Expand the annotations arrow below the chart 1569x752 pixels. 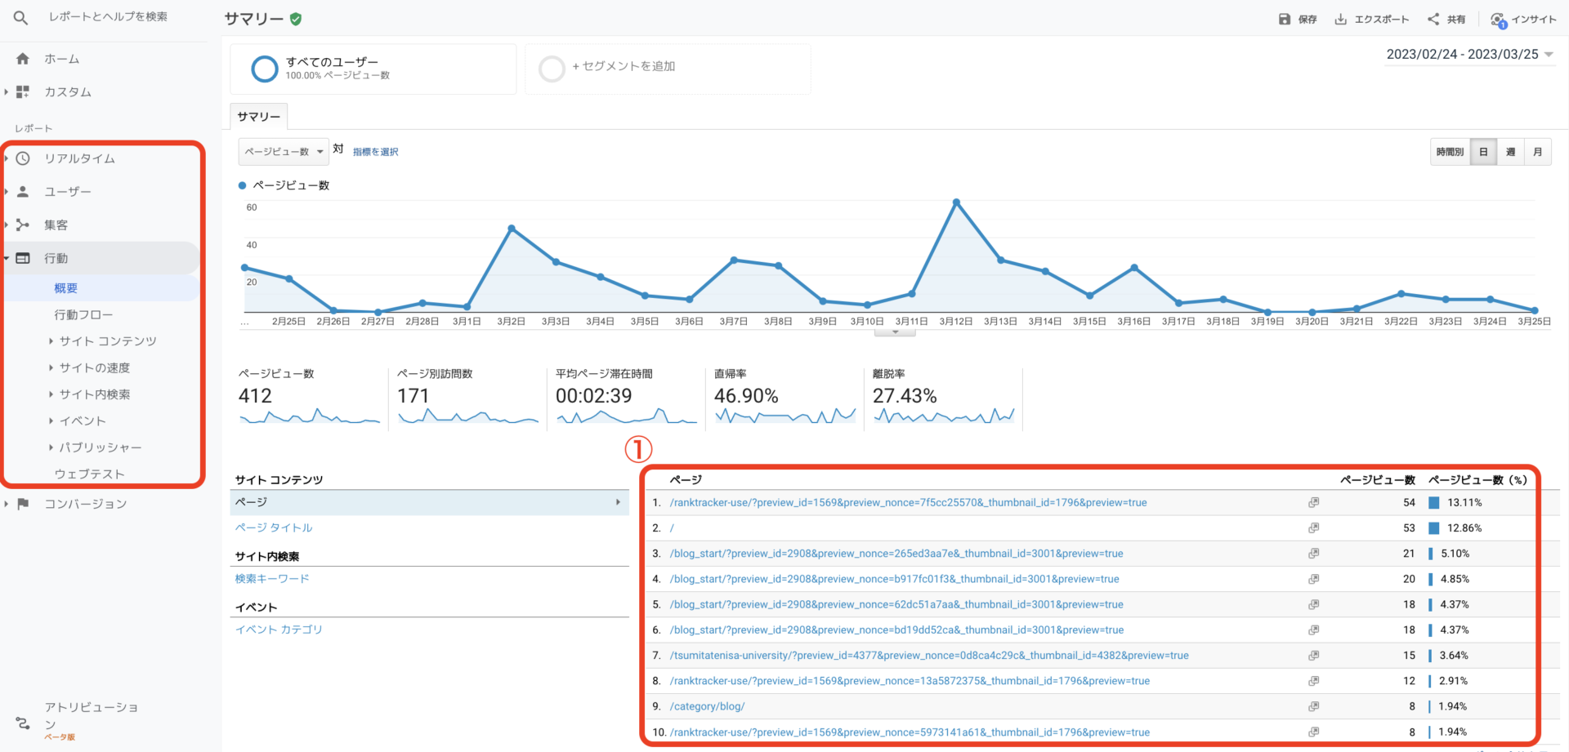coord(896,332)
